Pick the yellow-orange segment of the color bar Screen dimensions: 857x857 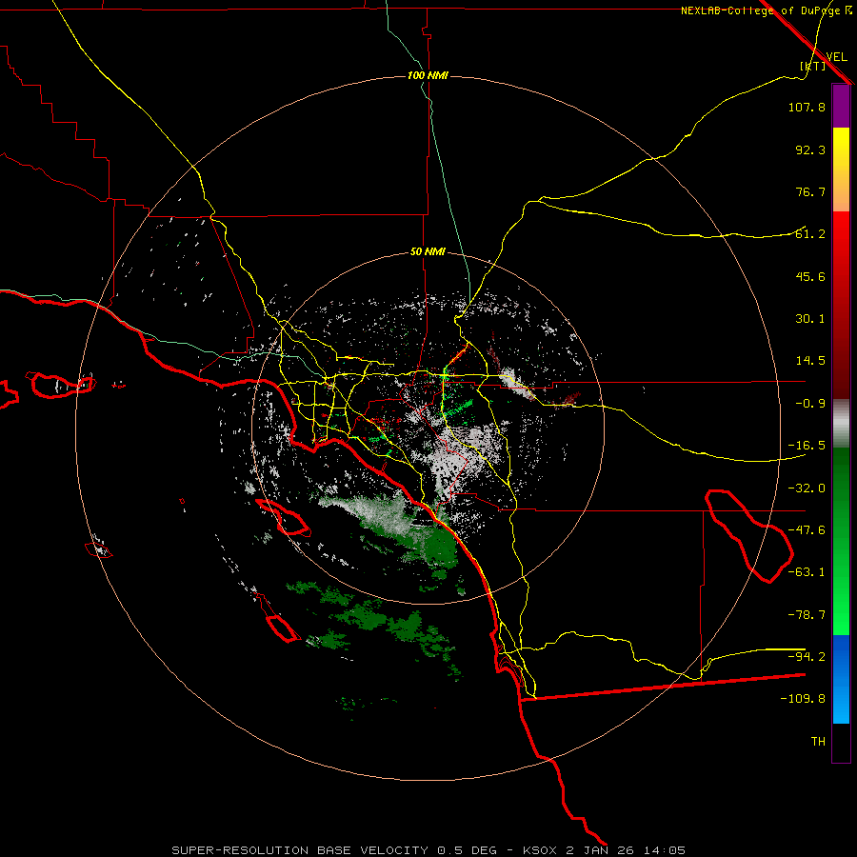841,169
